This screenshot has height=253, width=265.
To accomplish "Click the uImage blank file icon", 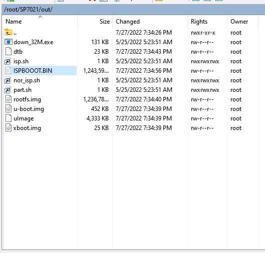I will click(9, 118).
